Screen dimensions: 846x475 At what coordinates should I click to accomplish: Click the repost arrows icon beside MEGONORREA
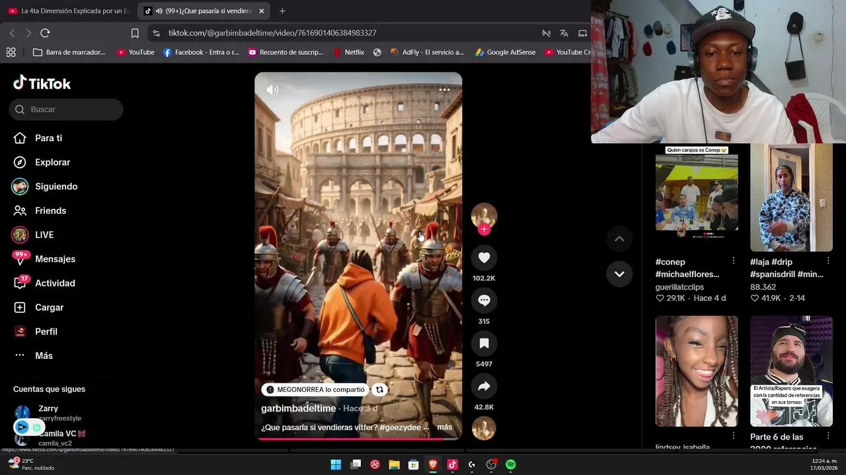tap(379, 389)
